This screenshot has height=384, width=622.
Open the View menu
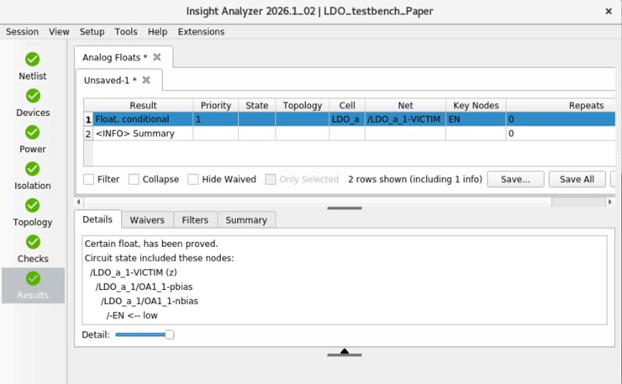59,32
